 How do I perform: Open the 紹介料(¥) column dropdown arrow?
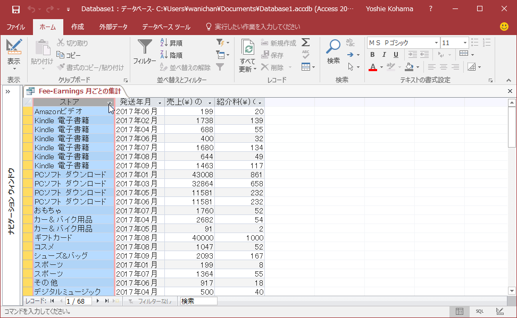[260, 102]
